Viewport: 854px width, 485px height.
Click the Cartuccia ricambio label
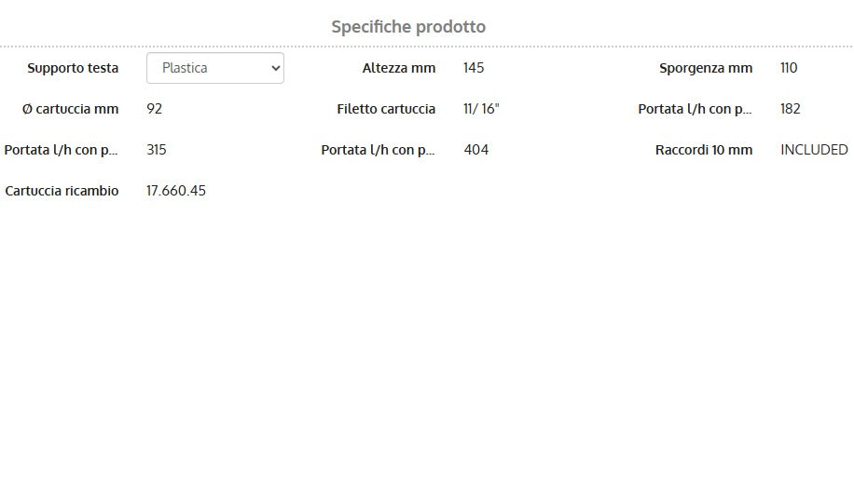pos(62,191)
